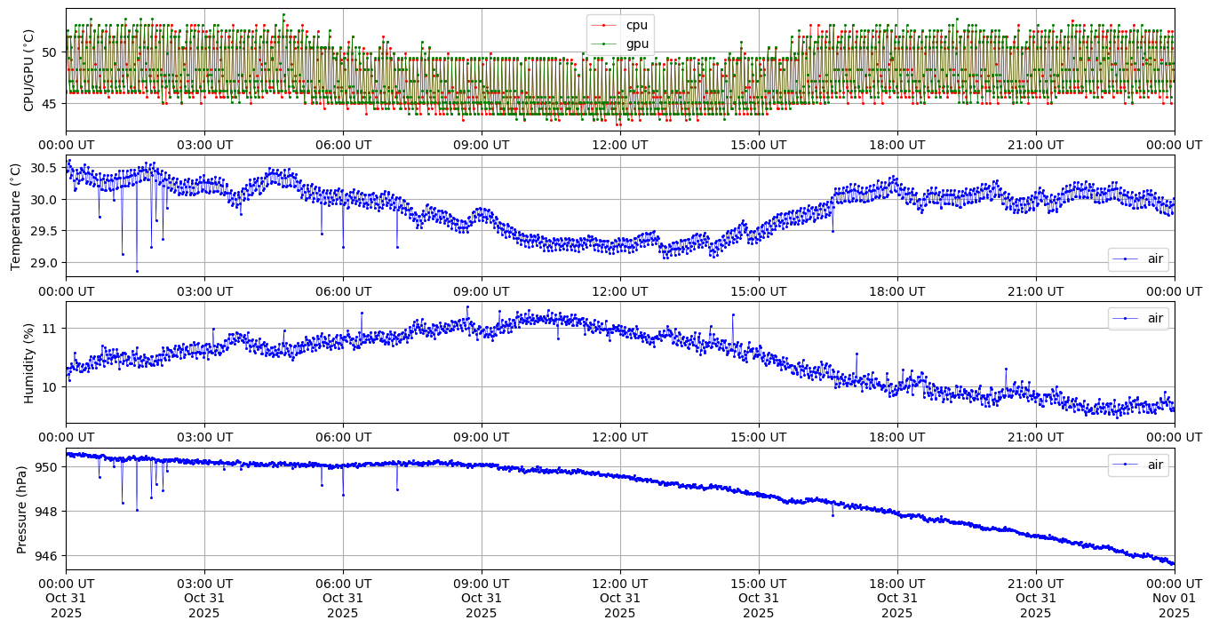Image resolution: width=1211 pixels, height=628 pixels.
Task: Click the Temperature (°C) y-axis label
Action: (16, 216)
